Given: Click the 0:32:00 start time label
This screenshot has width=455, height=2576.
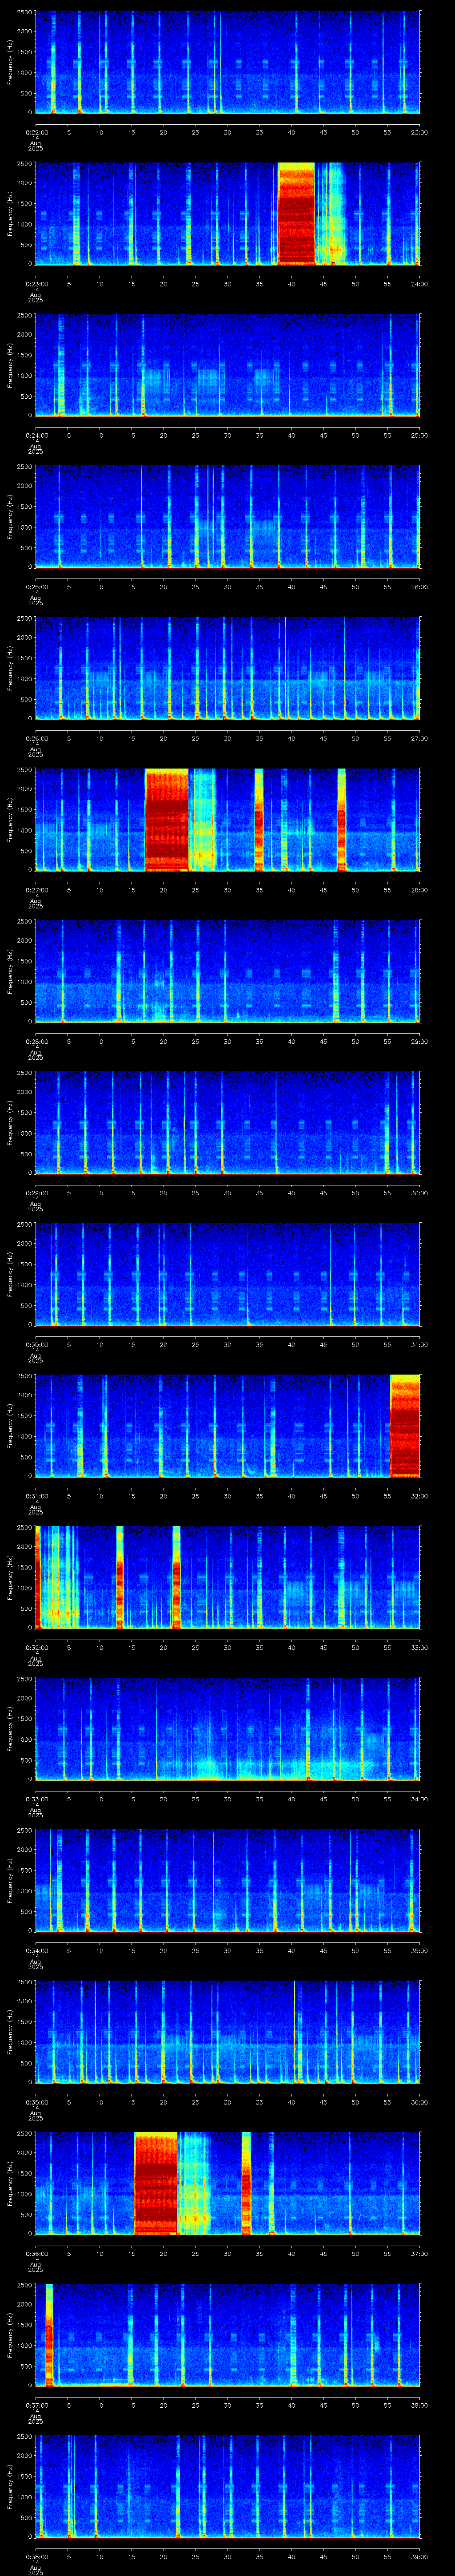Looking at the screenshot, I should point(36,1647).
